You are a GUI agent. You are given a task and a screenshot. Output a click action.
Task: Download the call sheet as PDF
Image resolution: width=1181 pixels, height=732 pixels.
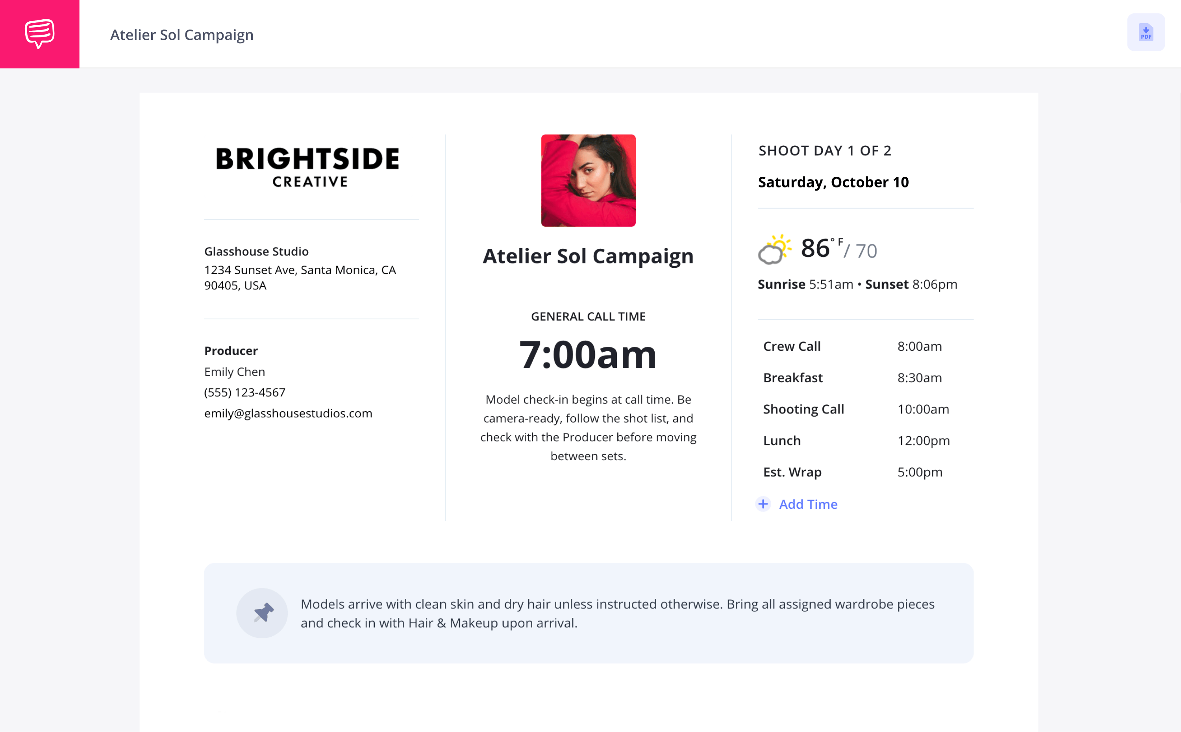(1146, 32)
